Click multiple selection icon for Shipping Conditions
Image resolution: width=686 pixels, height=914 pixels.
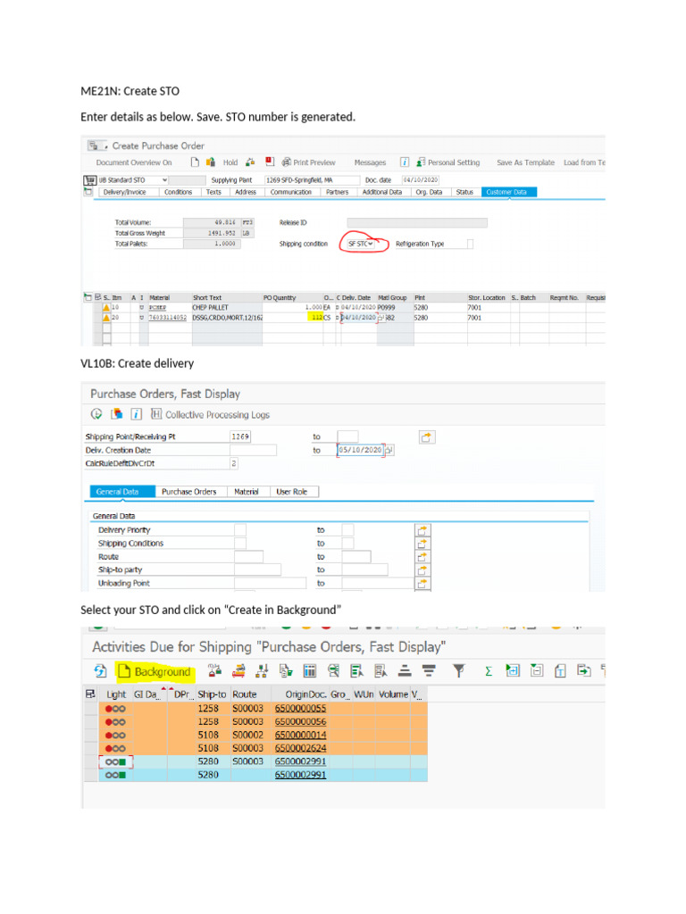click(x=422, y=544)
